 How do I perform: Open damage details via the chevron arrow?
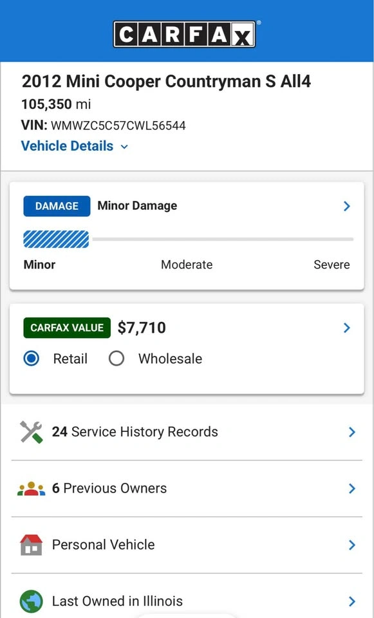347,206
